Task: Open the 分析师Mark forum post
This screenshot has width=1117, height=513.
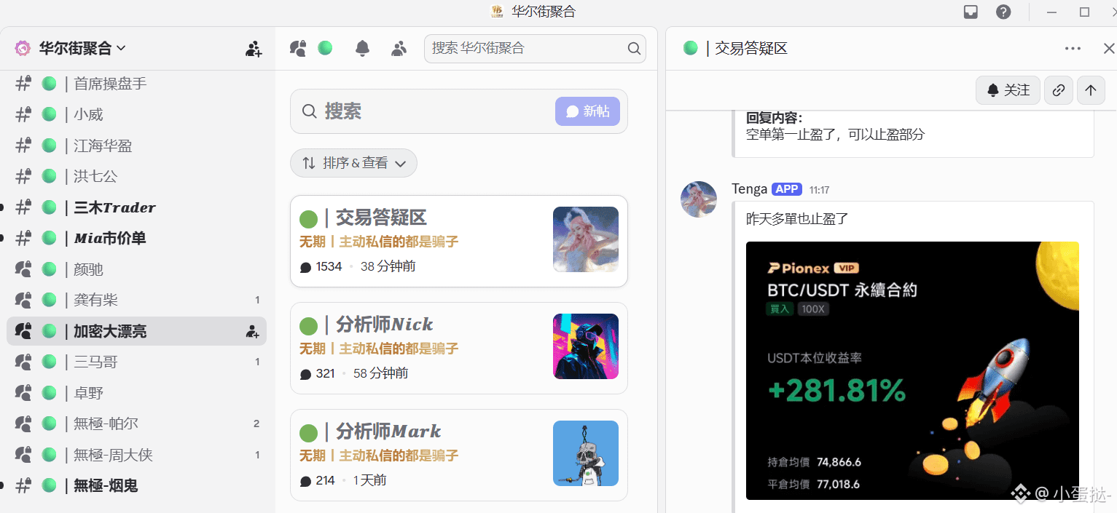Action: pyautogui.click(x=459, y=455)
